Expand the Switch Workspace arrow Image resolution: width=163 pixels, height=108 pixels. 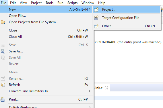click(90, 107)
